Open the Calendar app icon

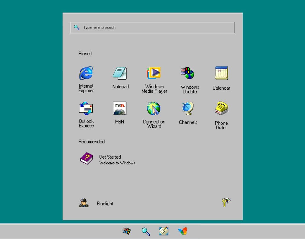221,73
